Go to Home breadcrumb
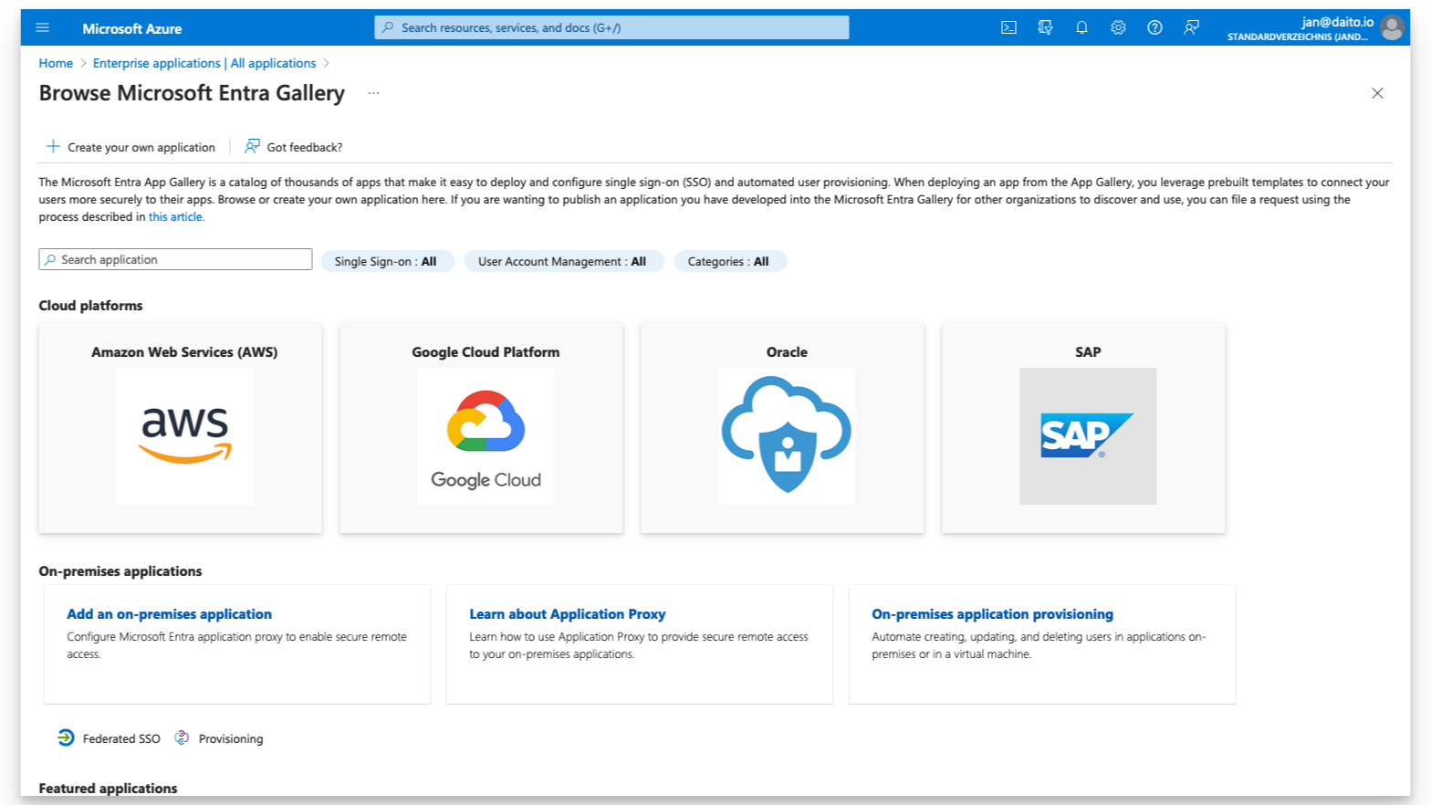The image size is (1431, 805). 56,63
